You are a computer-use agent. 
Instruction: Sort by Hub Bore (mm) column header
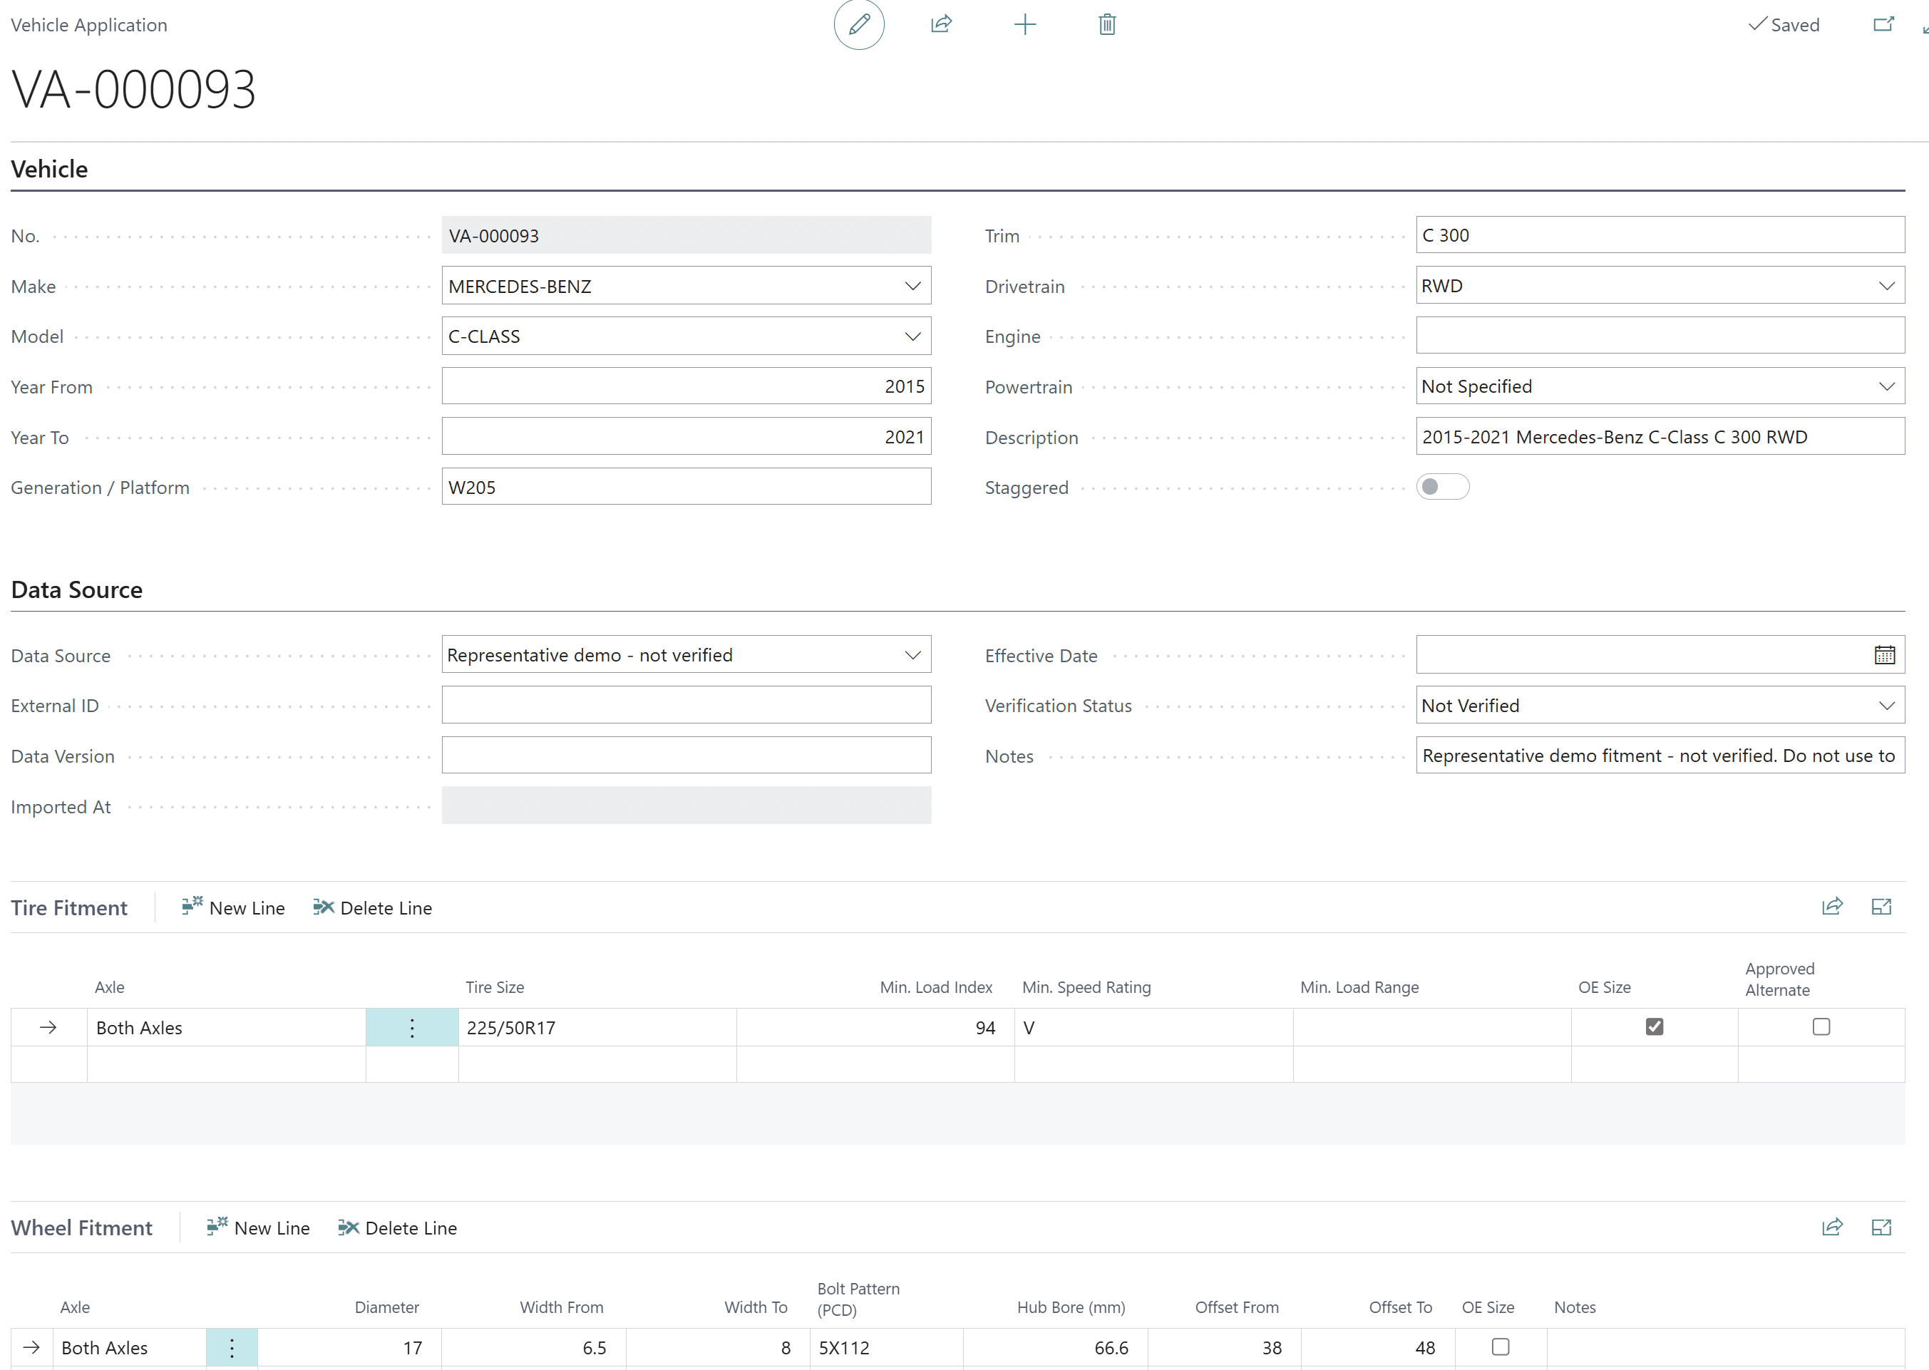click(1070, 1307)
